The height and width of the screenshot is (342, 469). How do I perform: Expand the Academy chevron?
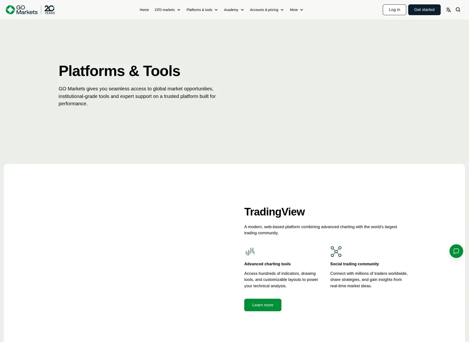tap(242, 10)
